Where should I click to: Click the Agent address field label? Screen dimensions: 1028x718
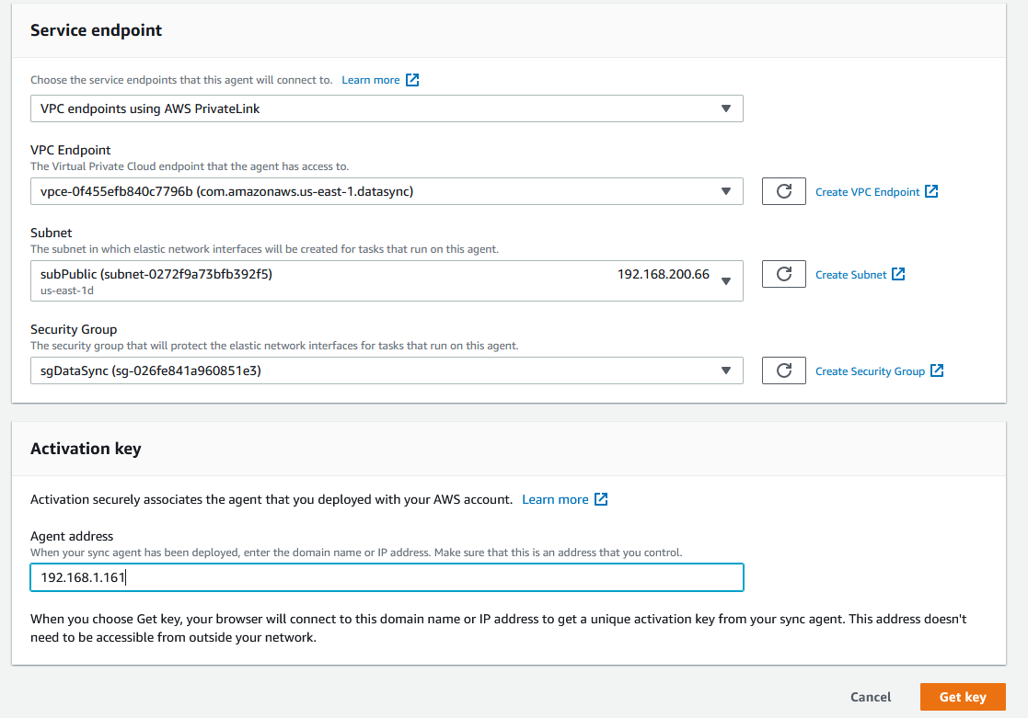(72, 536)
